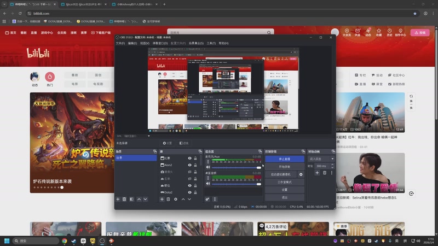Open advanced audio properties in mixer
The image size is (438, 246).
point(208,200)
